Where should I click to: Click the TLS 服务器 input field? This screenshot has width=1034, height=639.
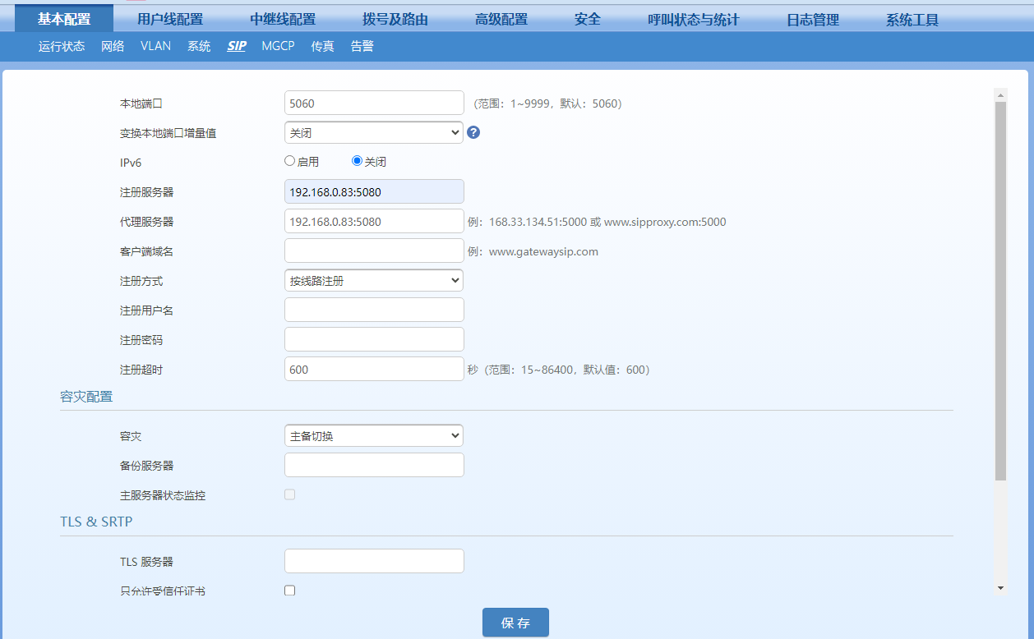[373, 561]
